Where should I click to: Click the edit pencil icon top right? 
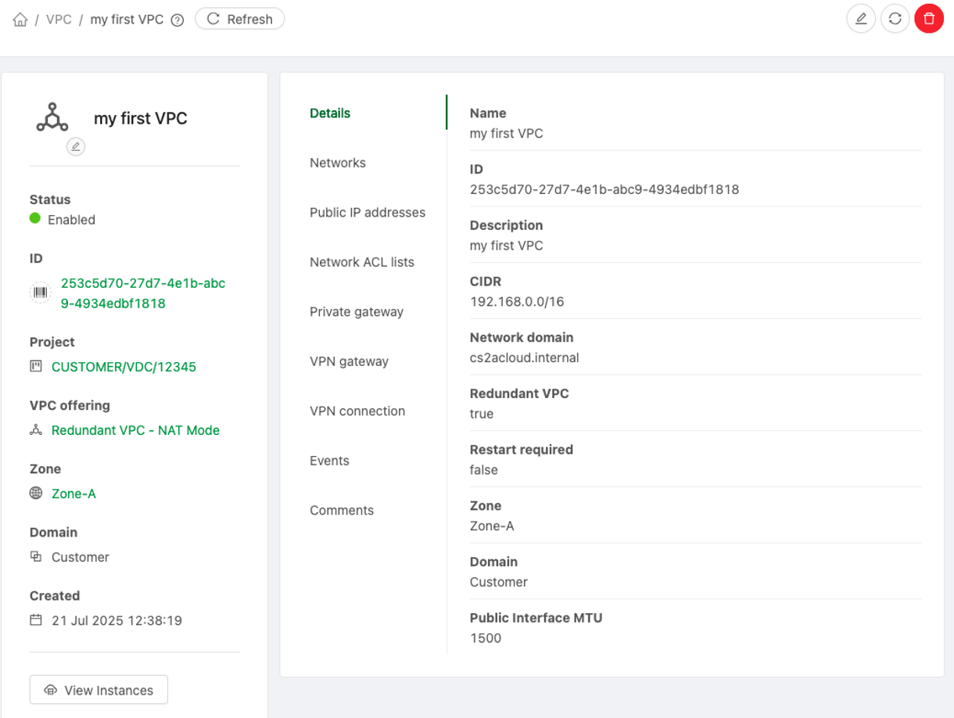[861, 19]
